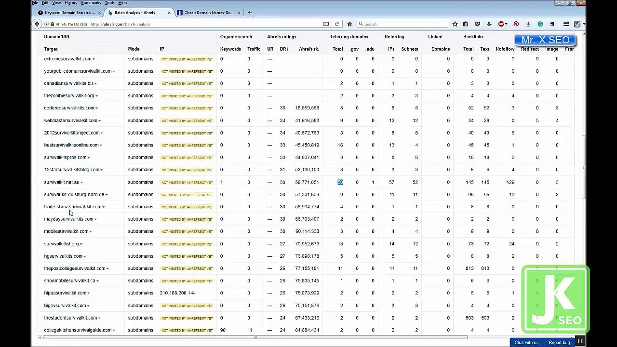
Task: Sort table by DR column header
Action: click(x=284, y=49)
